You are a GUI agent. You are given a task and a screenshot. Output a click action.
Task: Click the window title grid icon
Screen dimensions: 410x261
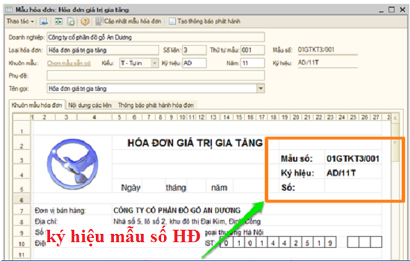click(9, 10)
